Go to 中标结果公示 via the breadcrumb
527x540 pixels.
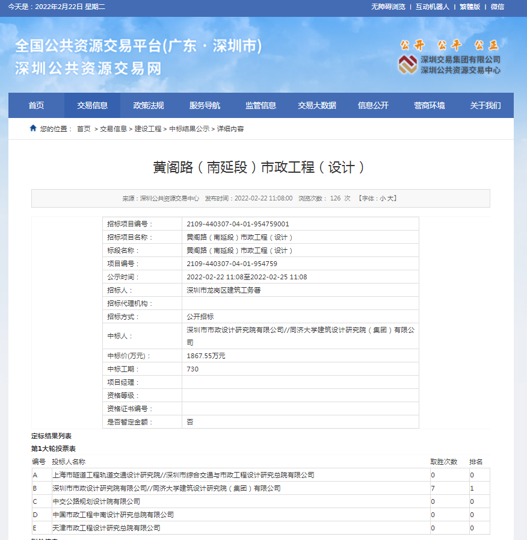[189, 129]
